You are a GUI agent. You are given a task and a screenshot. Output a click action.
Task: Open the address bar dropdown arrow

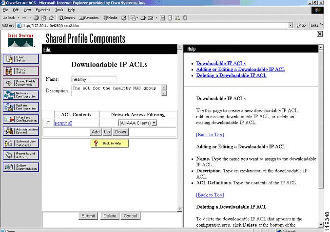pos(291,25)
